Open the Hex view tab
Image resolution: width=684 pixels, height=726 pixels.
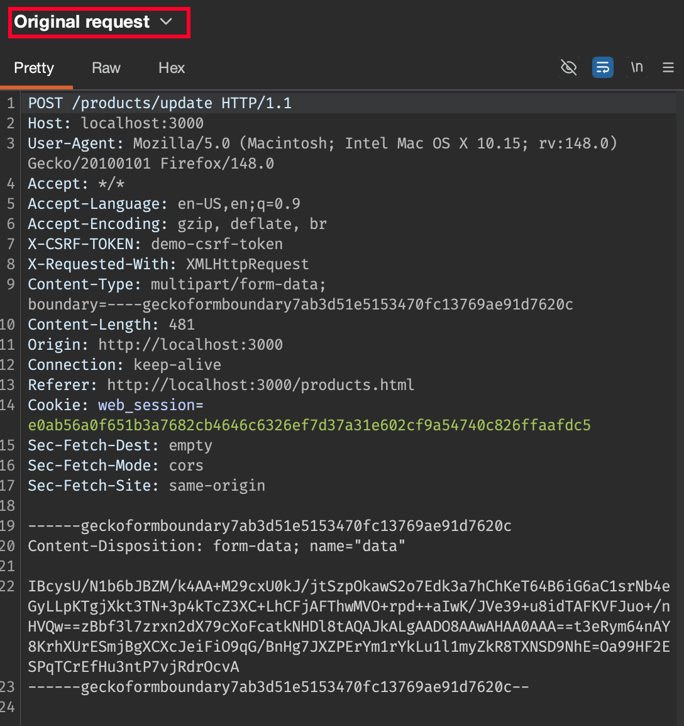tap(171, 68)
